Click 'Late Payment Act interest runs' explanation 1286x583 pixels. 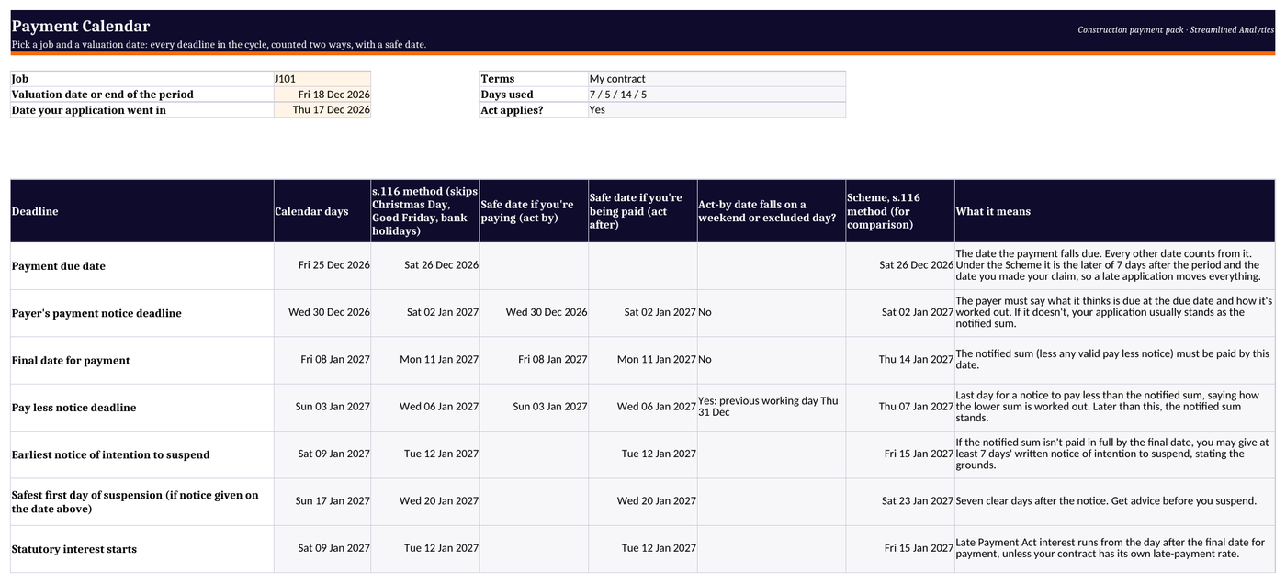tap(1114, 548)
